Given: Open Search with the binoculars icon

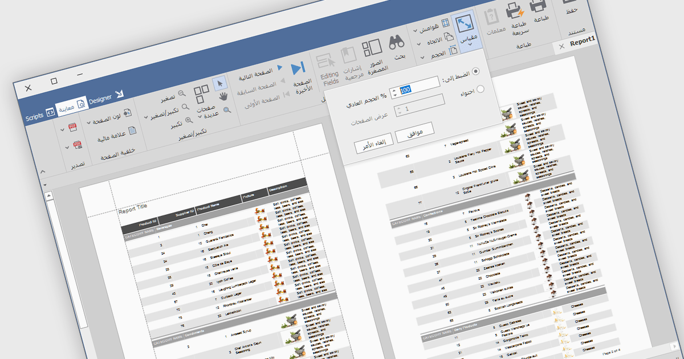Looking at the screenshot, I should [x=397, y=43].
